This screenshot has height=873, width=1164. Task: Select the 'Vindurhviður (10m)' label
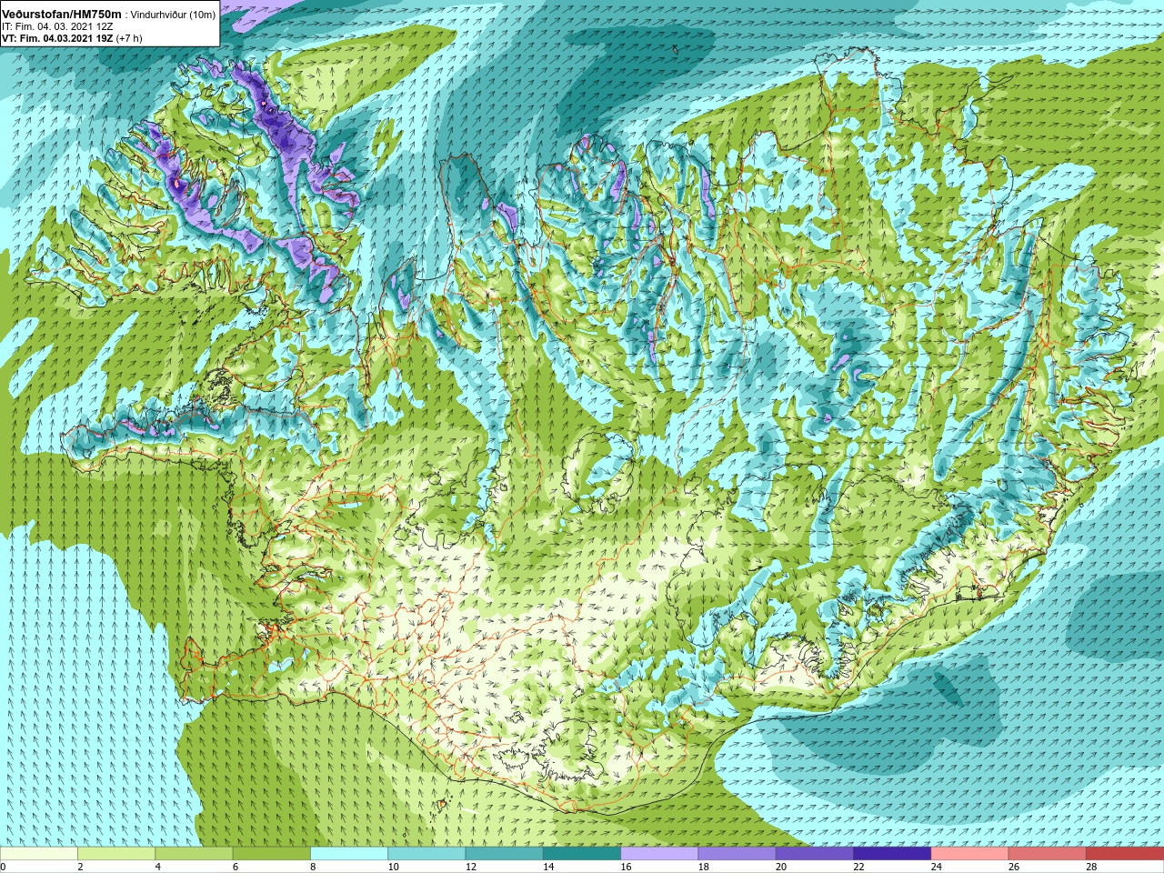173,15
